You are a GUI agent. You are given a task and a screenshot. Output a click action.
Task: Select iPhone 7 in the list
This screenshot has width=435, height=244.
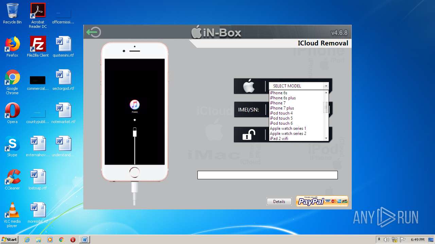(x=278, y=103)
